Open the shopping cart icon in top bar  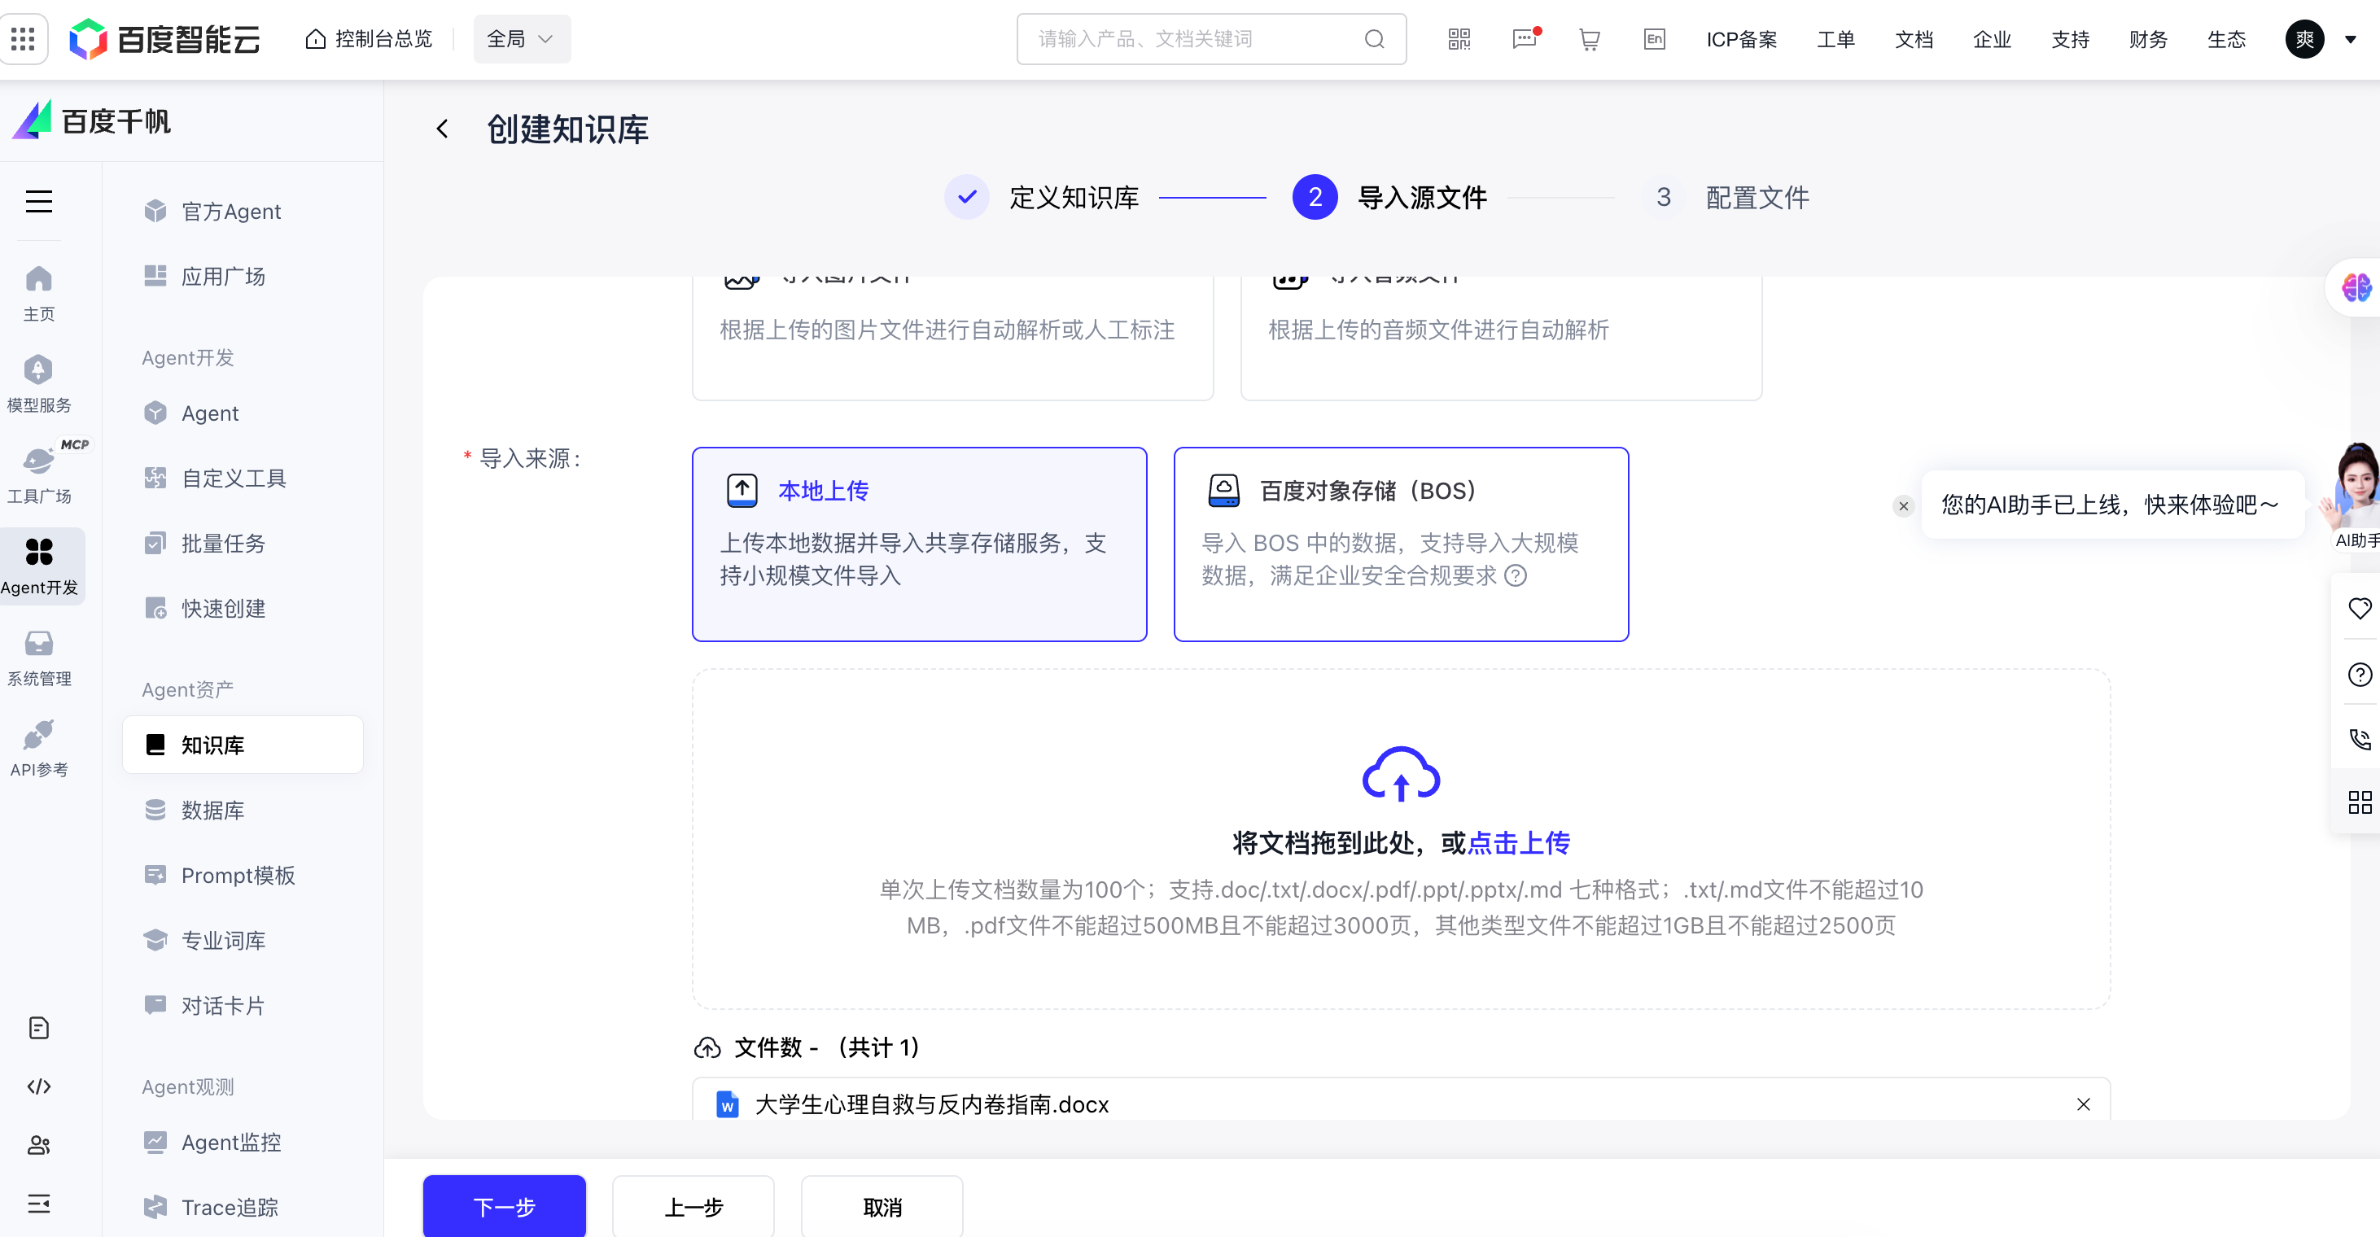1589,39
